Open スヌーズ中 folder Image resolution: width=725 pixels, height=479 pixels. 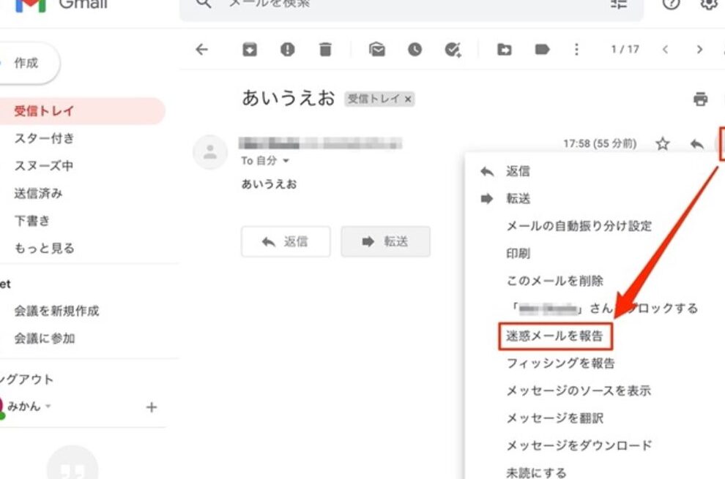[x=43, y=165]
